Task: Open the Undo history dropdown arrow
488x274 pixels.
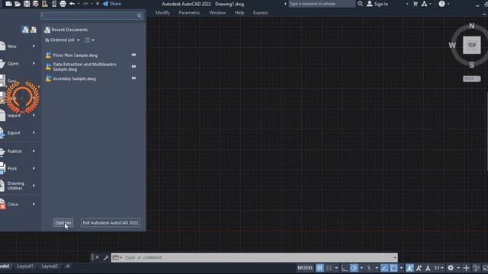Action: 79,4
